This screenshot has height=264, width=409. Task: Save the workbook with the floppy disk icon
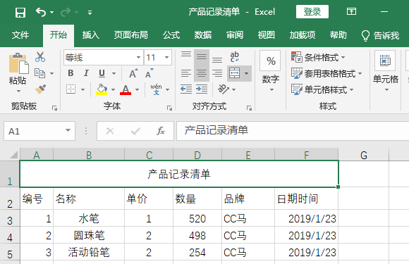point(20,12)
